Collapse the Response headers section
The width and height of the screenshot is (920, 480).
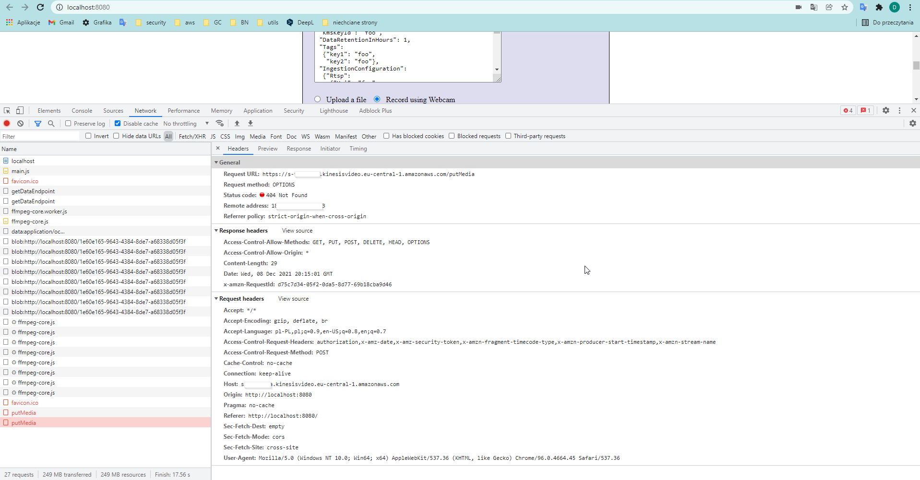point(216,231)
